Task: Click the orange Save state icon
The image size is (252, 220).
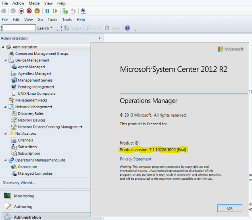Action: point(37,11)
